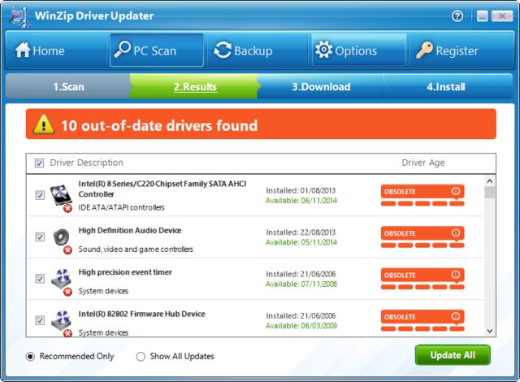Click info icon on event timer OBSOLETE badge

click(456, 275)
